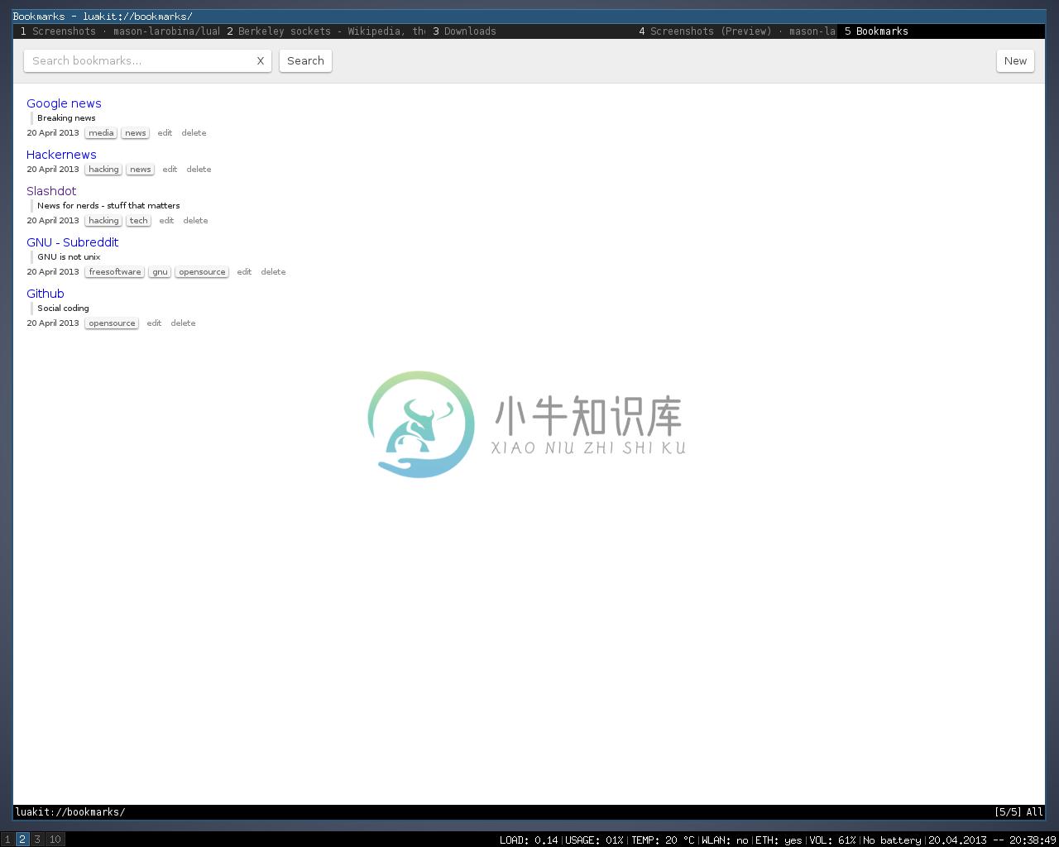Open the Google news bookmark
The image size is (1059, 847).
[x=64, y=103]
